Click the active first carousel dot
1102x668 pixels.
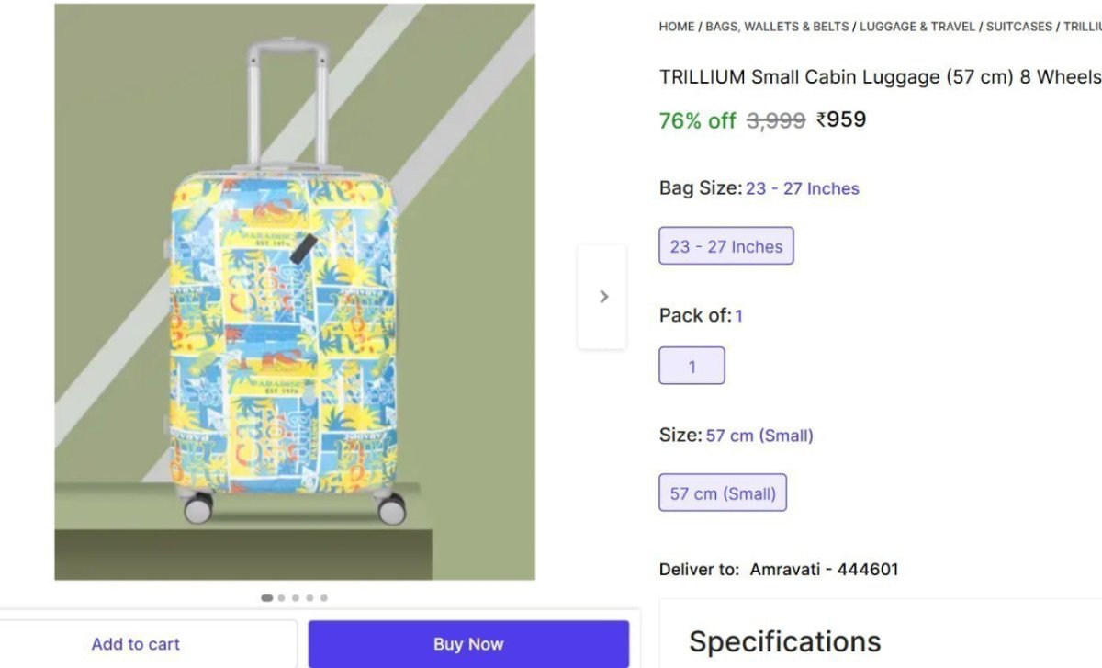pos(265,597)
